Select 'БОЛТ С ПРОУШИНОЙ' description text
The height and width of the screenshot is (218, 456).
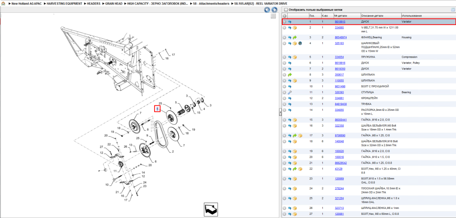click(x=375, y=87)
